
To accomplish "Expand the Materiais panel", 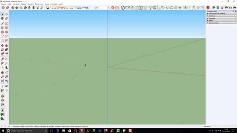I will (221, 16).
